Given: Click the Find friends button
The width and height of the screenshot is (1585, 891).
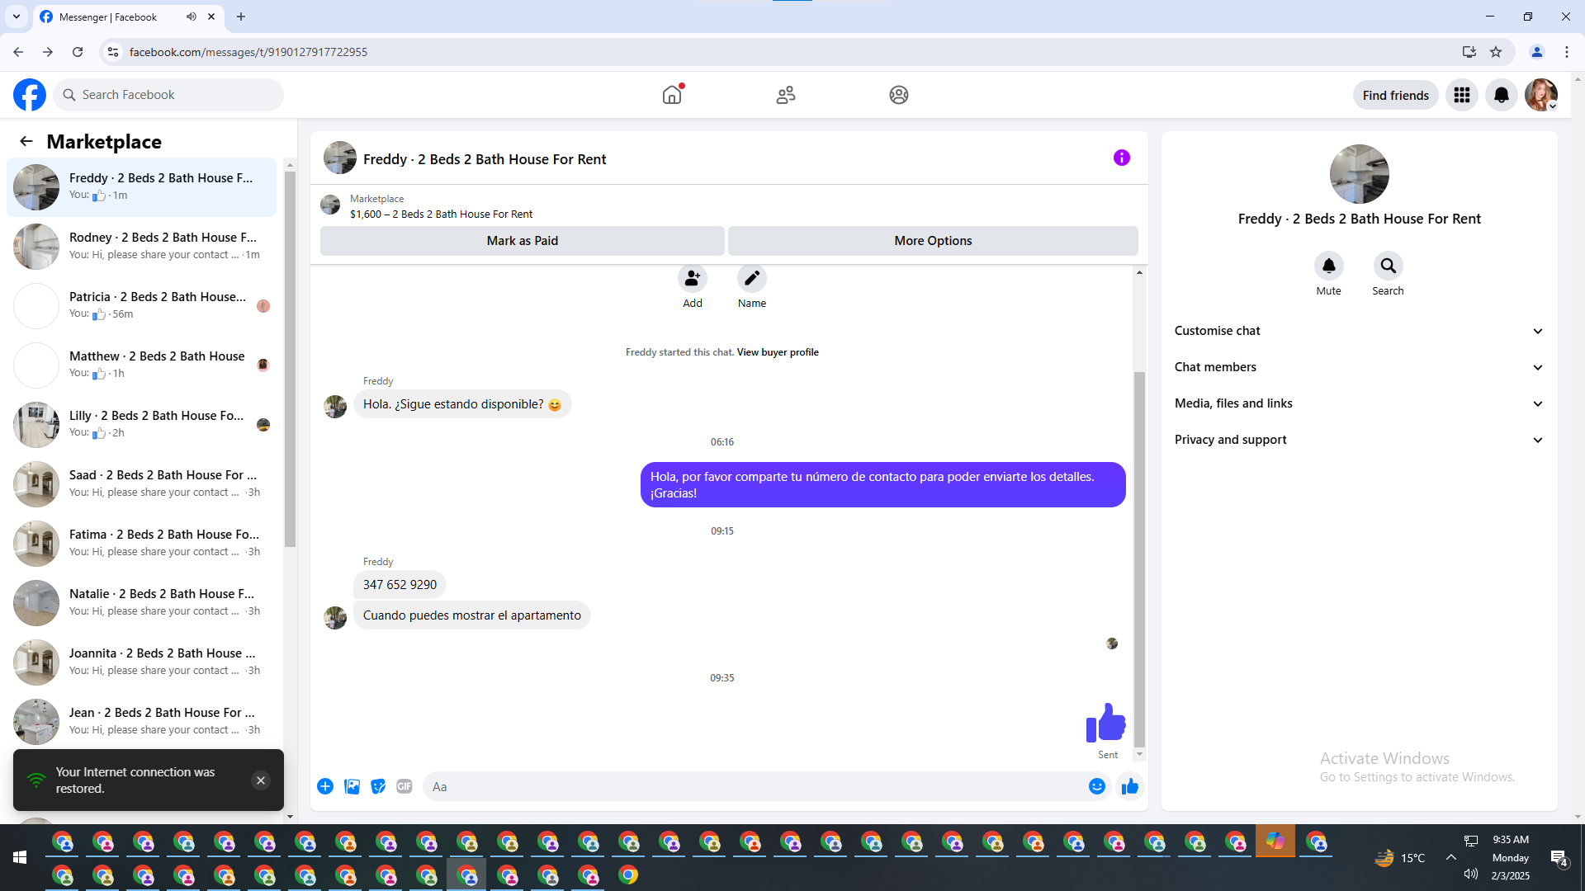Looking at the screenshot, I should pos(1396,95).
